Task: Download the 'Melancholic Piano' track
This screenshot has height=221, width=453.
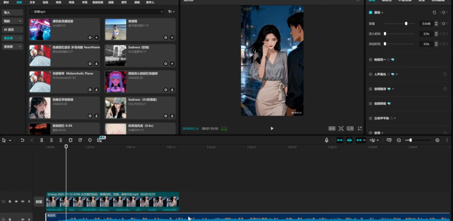Action: (96, 90)
